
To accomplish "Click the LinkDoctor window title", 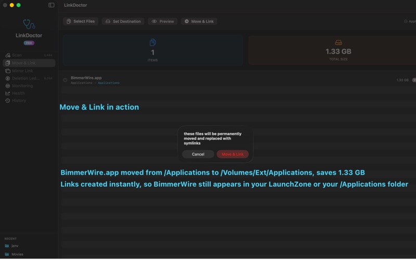I will [75, 5].
